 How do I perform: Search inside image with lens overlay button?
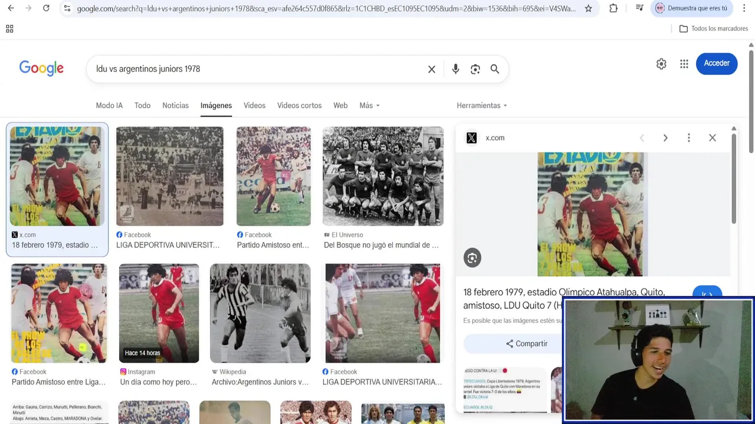pos(472,258)
